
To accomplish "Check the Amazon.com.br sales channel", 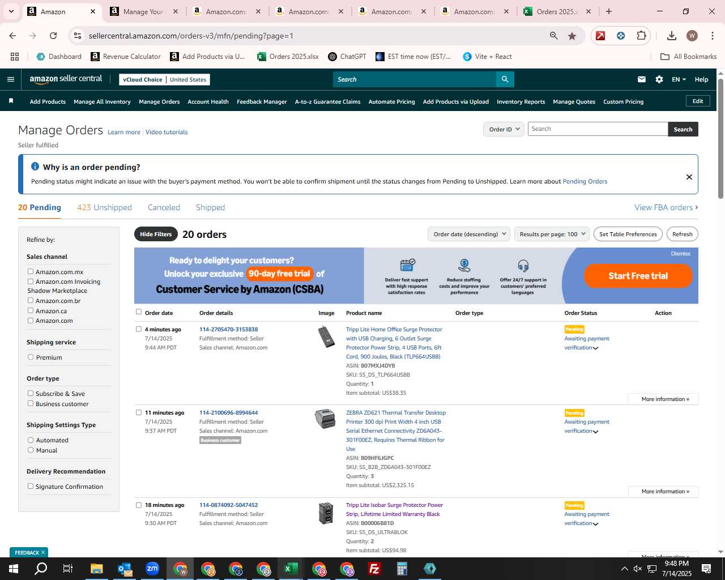I will coord(31,301).
